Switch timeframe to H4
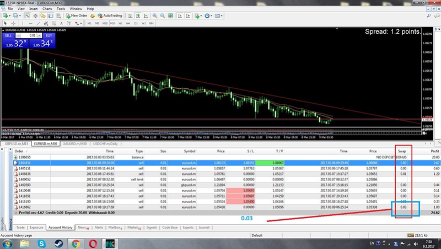Image resolution: width=441 pixels, height=249 pixels. coord(128,23)
